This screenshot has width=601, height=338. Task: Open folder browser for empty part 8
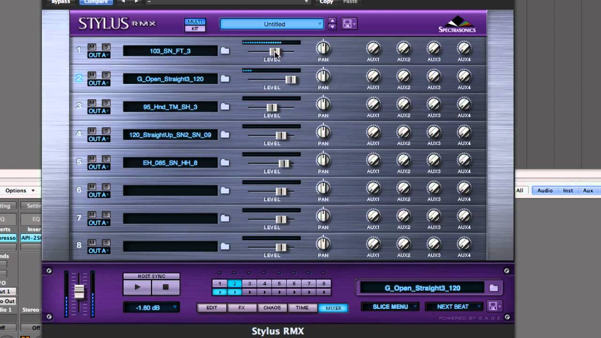coord(225,246)
